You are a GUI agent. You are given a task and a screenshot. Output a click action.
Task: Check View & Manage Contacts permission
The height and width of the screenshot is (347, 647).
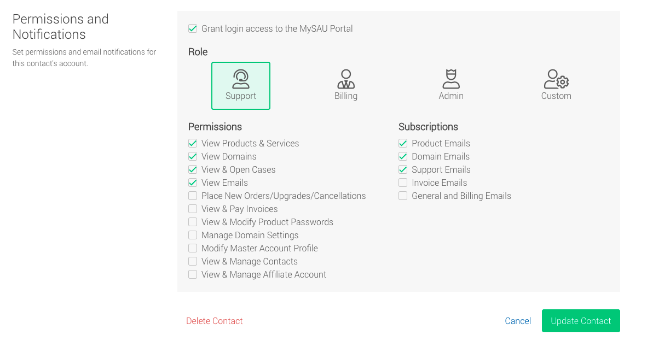193,261
